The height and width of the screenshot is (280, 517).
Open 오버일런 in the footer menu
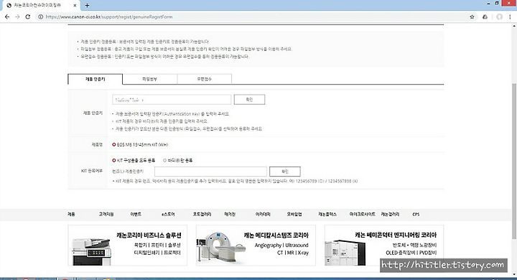tap(294, 215)
